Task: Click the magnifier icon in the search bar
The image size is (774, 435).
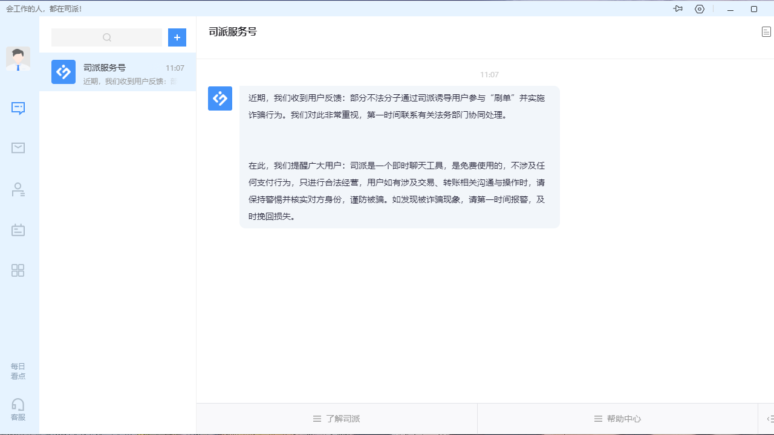Action: click(x=106, y=37)
